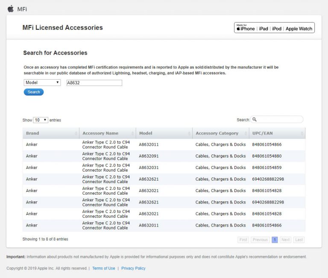Click the Next pagination button
Viewport: 328px width, 278px height.
(x=285, y=240)
